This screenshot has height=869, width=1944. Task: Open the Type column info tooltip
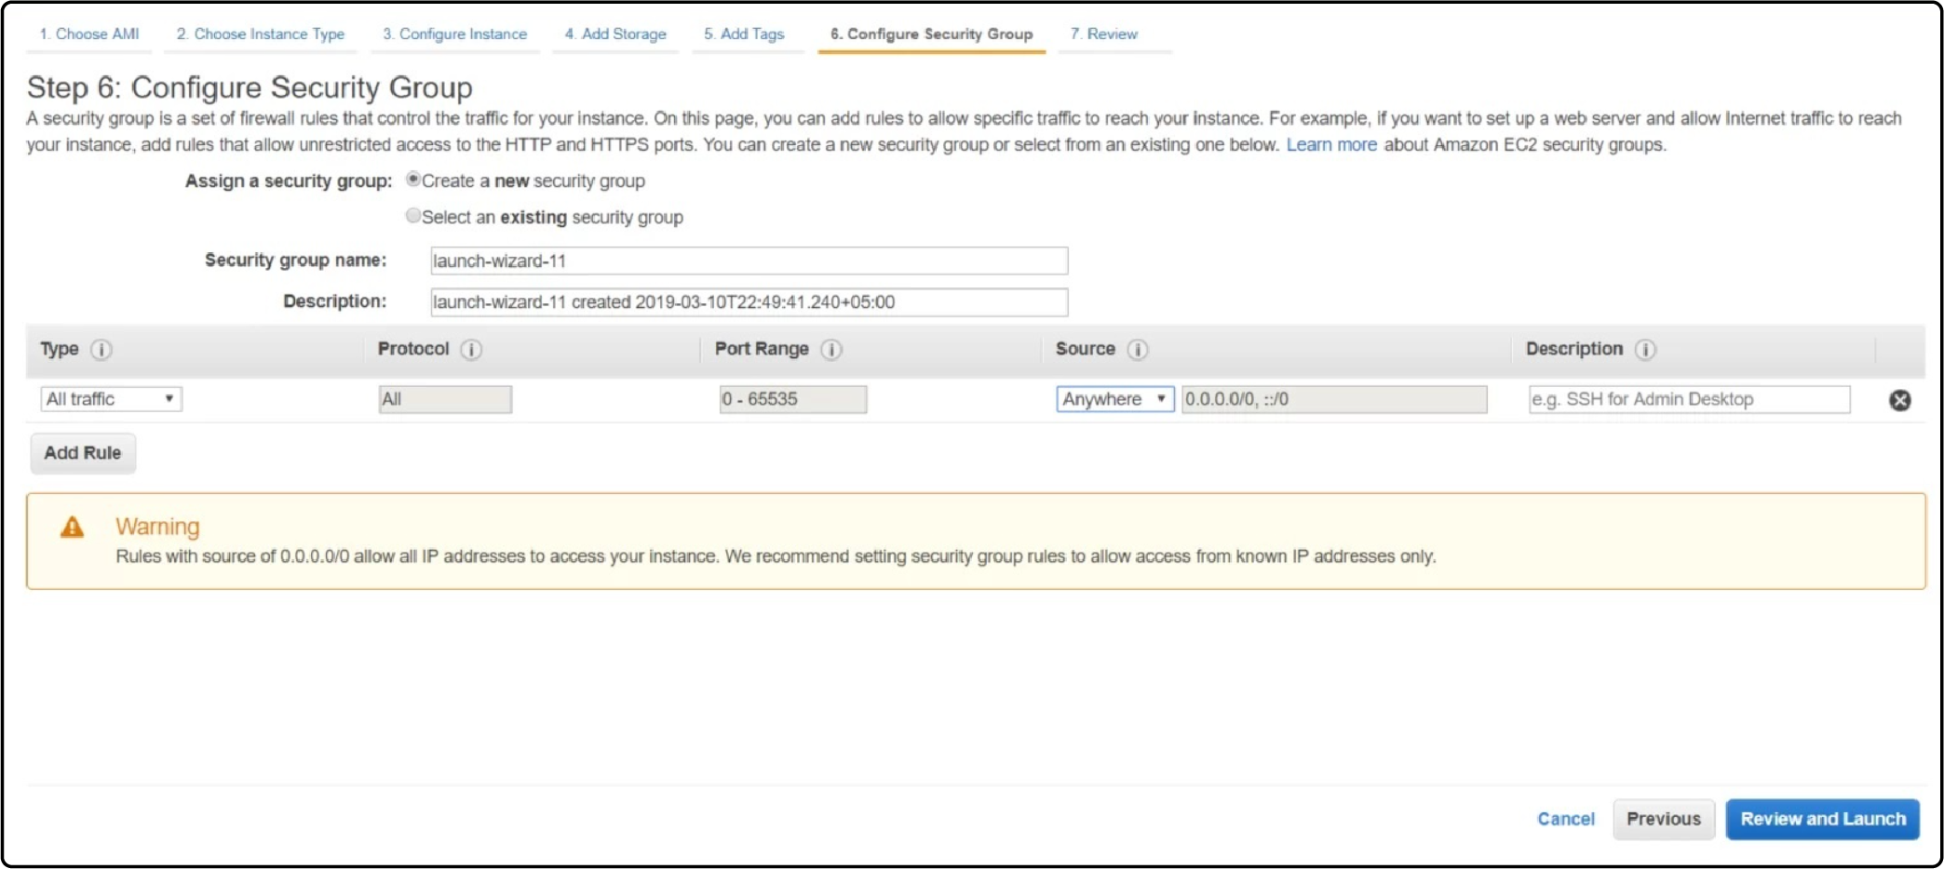tap(101, 350)
